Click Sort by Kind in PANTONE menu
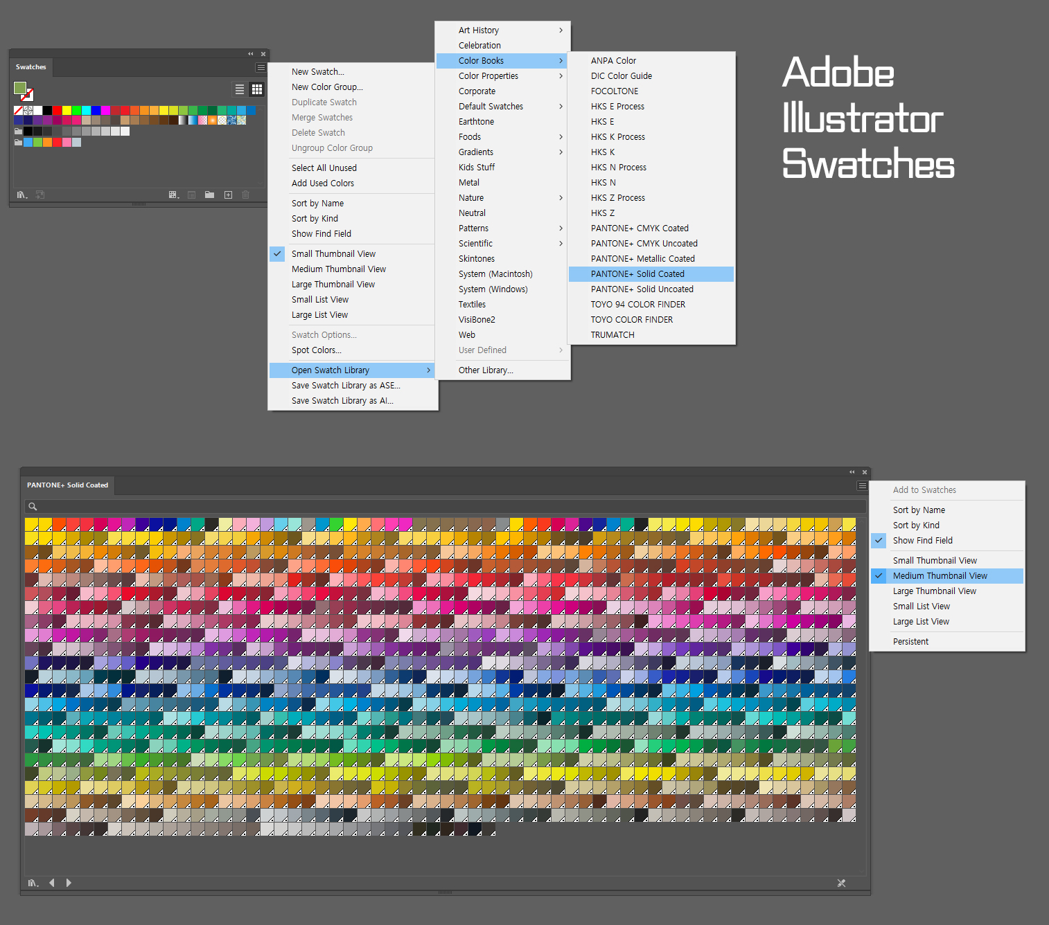Screen dimensions: 1049x925 point(947,526)
